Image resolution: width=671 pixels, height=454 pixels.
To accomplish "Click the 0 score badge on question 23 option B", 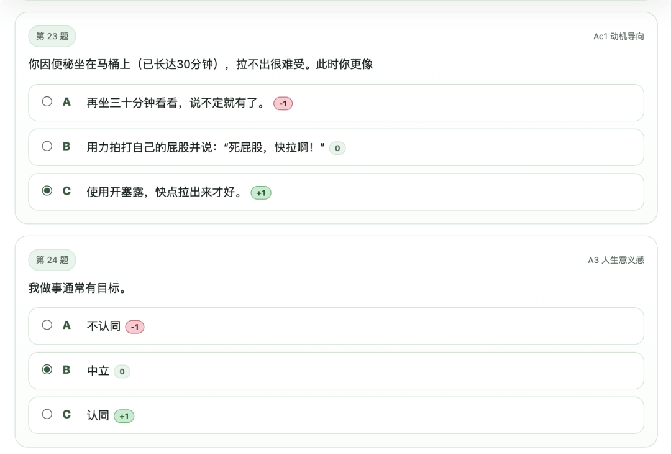I will click(337, 148).
